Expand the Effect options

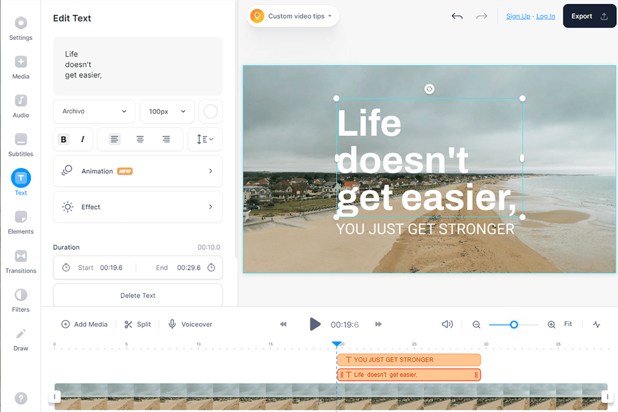[138, 207]
